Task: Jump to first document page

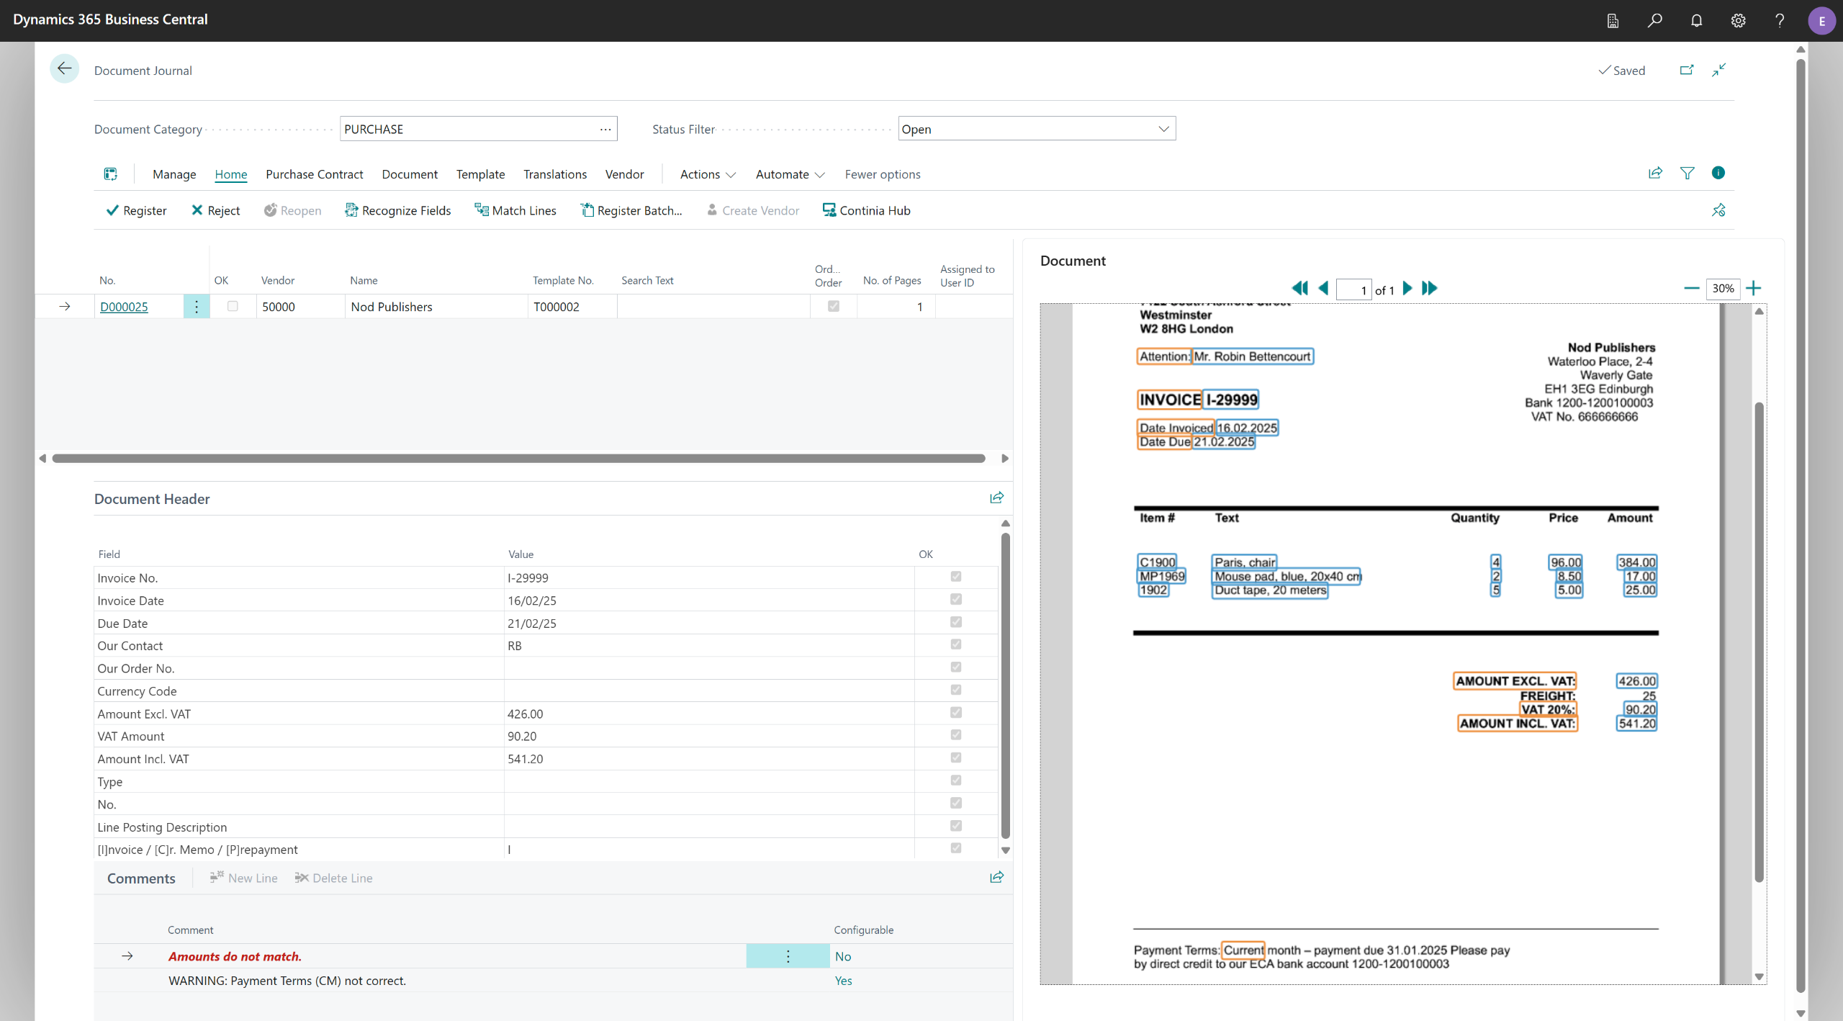Action: [1299, 289]
